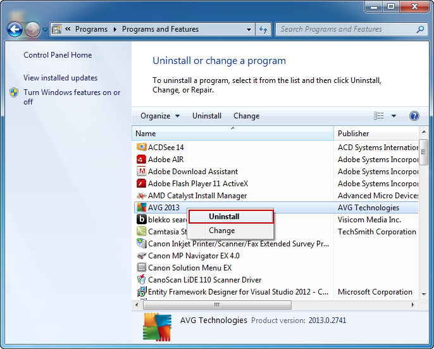Select the 'Visicom Media Inc.' publisher cell
Viewport: 434px width, 349px height.
[x=369, y=220]
